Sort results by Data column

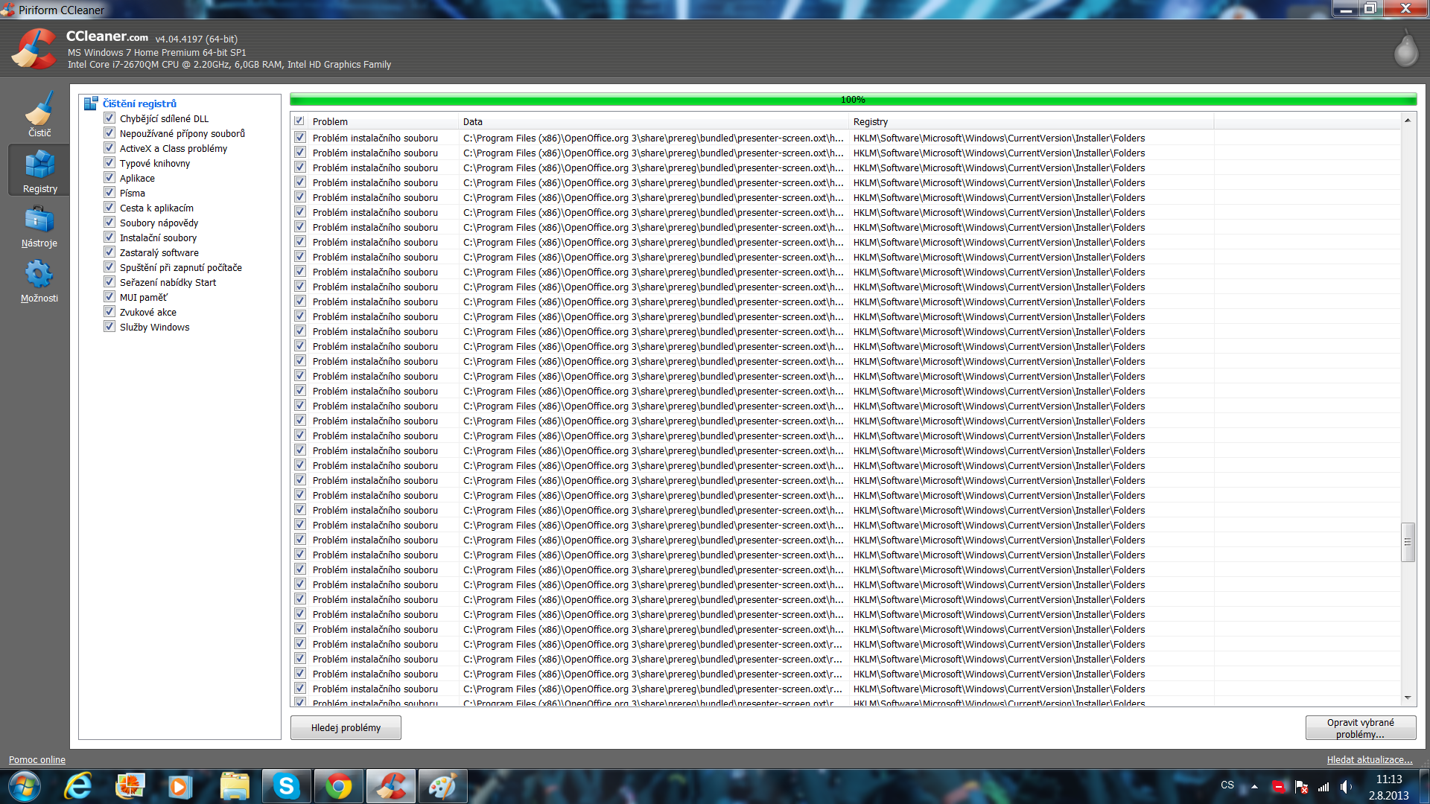pos(654,121)
